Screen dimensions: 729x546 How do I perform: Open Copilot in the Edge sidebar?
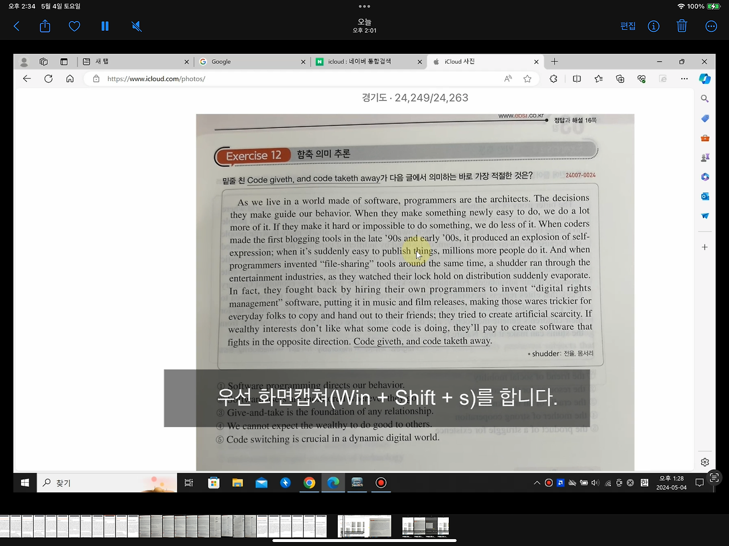tap(705, 79)
